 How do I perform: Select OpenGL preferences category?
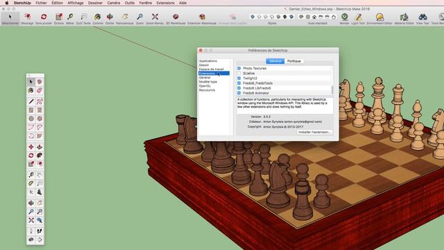[x=205, y=85]
